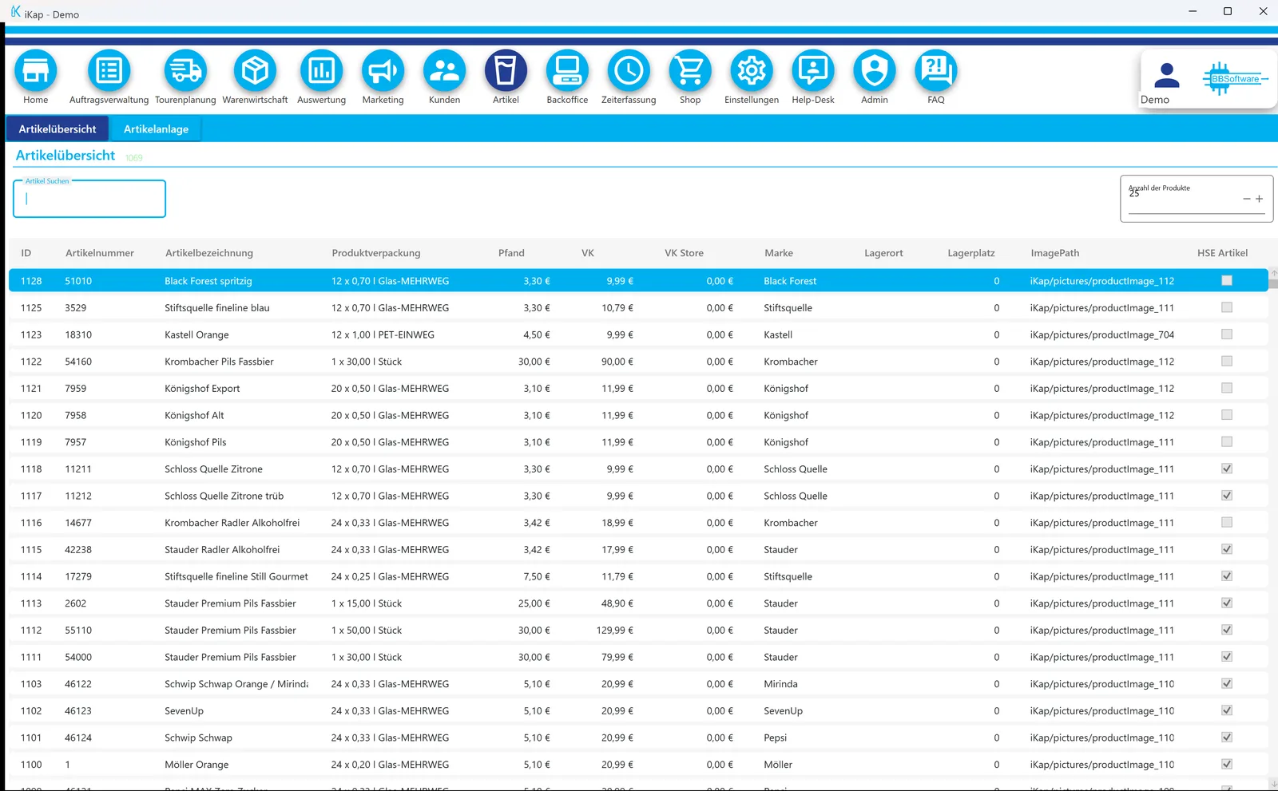Sort table by Marke column header
1278x791 pixels.
779,253
